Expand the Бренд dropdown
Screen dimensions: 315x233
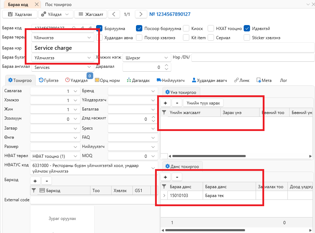153,91
